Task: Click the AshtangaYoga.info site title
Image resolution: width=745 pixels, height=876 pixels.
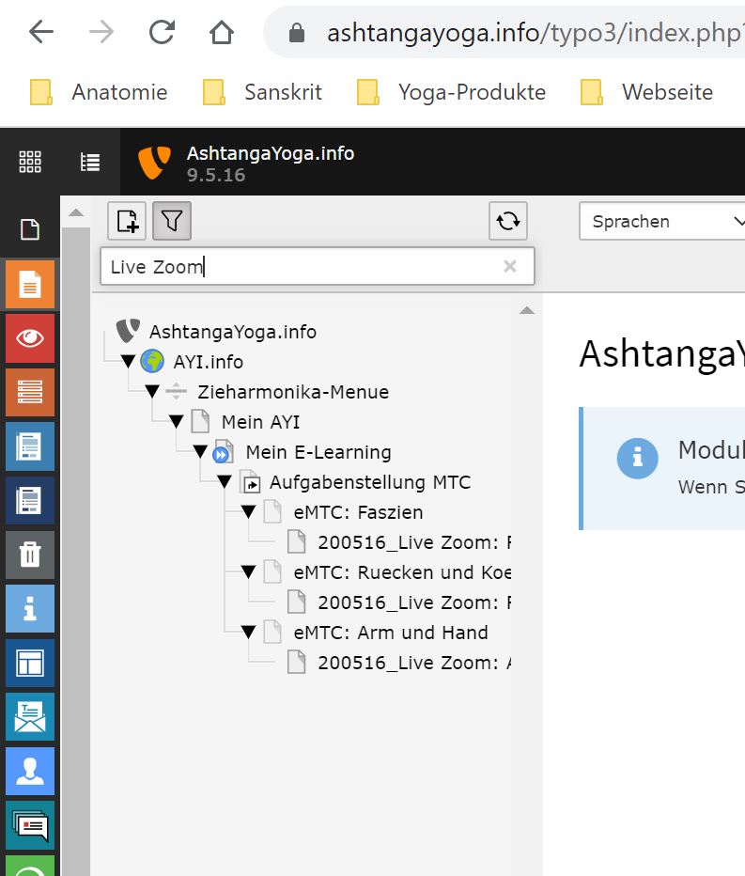Action: click(271, 153)
